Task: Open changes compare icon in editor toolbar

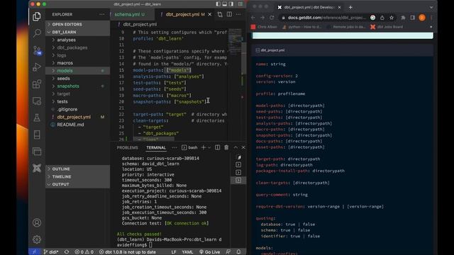Action: pos(220,14)
